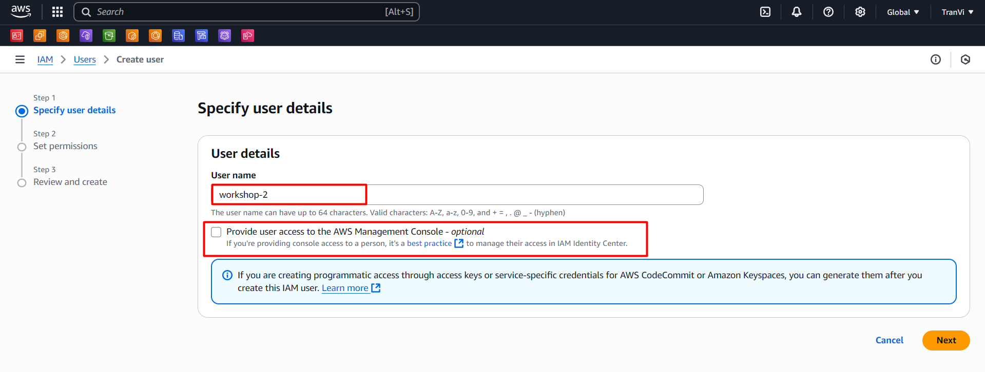This screenshot has height=372, width=985.
Task: Navigate to Users in the breadcrumb
Action: [85, 59]
